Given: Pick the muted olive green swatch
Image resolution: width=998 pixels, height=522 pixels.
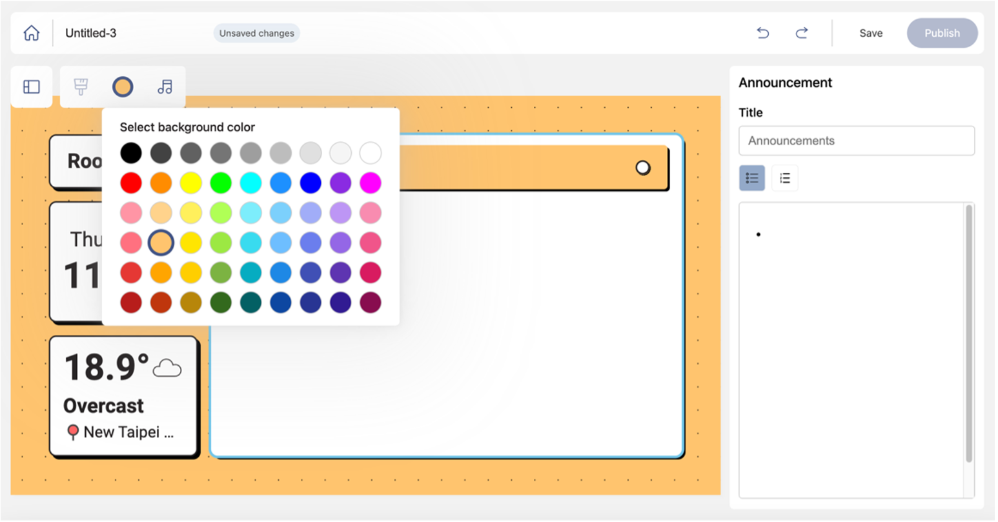Looking at the screenshot, I should 221,272.
